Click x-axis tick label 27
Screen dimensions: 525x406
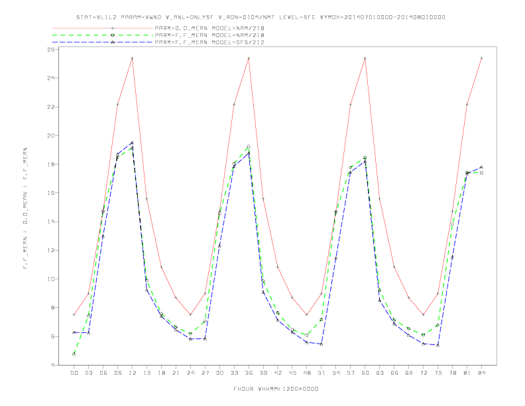(x=205, y=373)
